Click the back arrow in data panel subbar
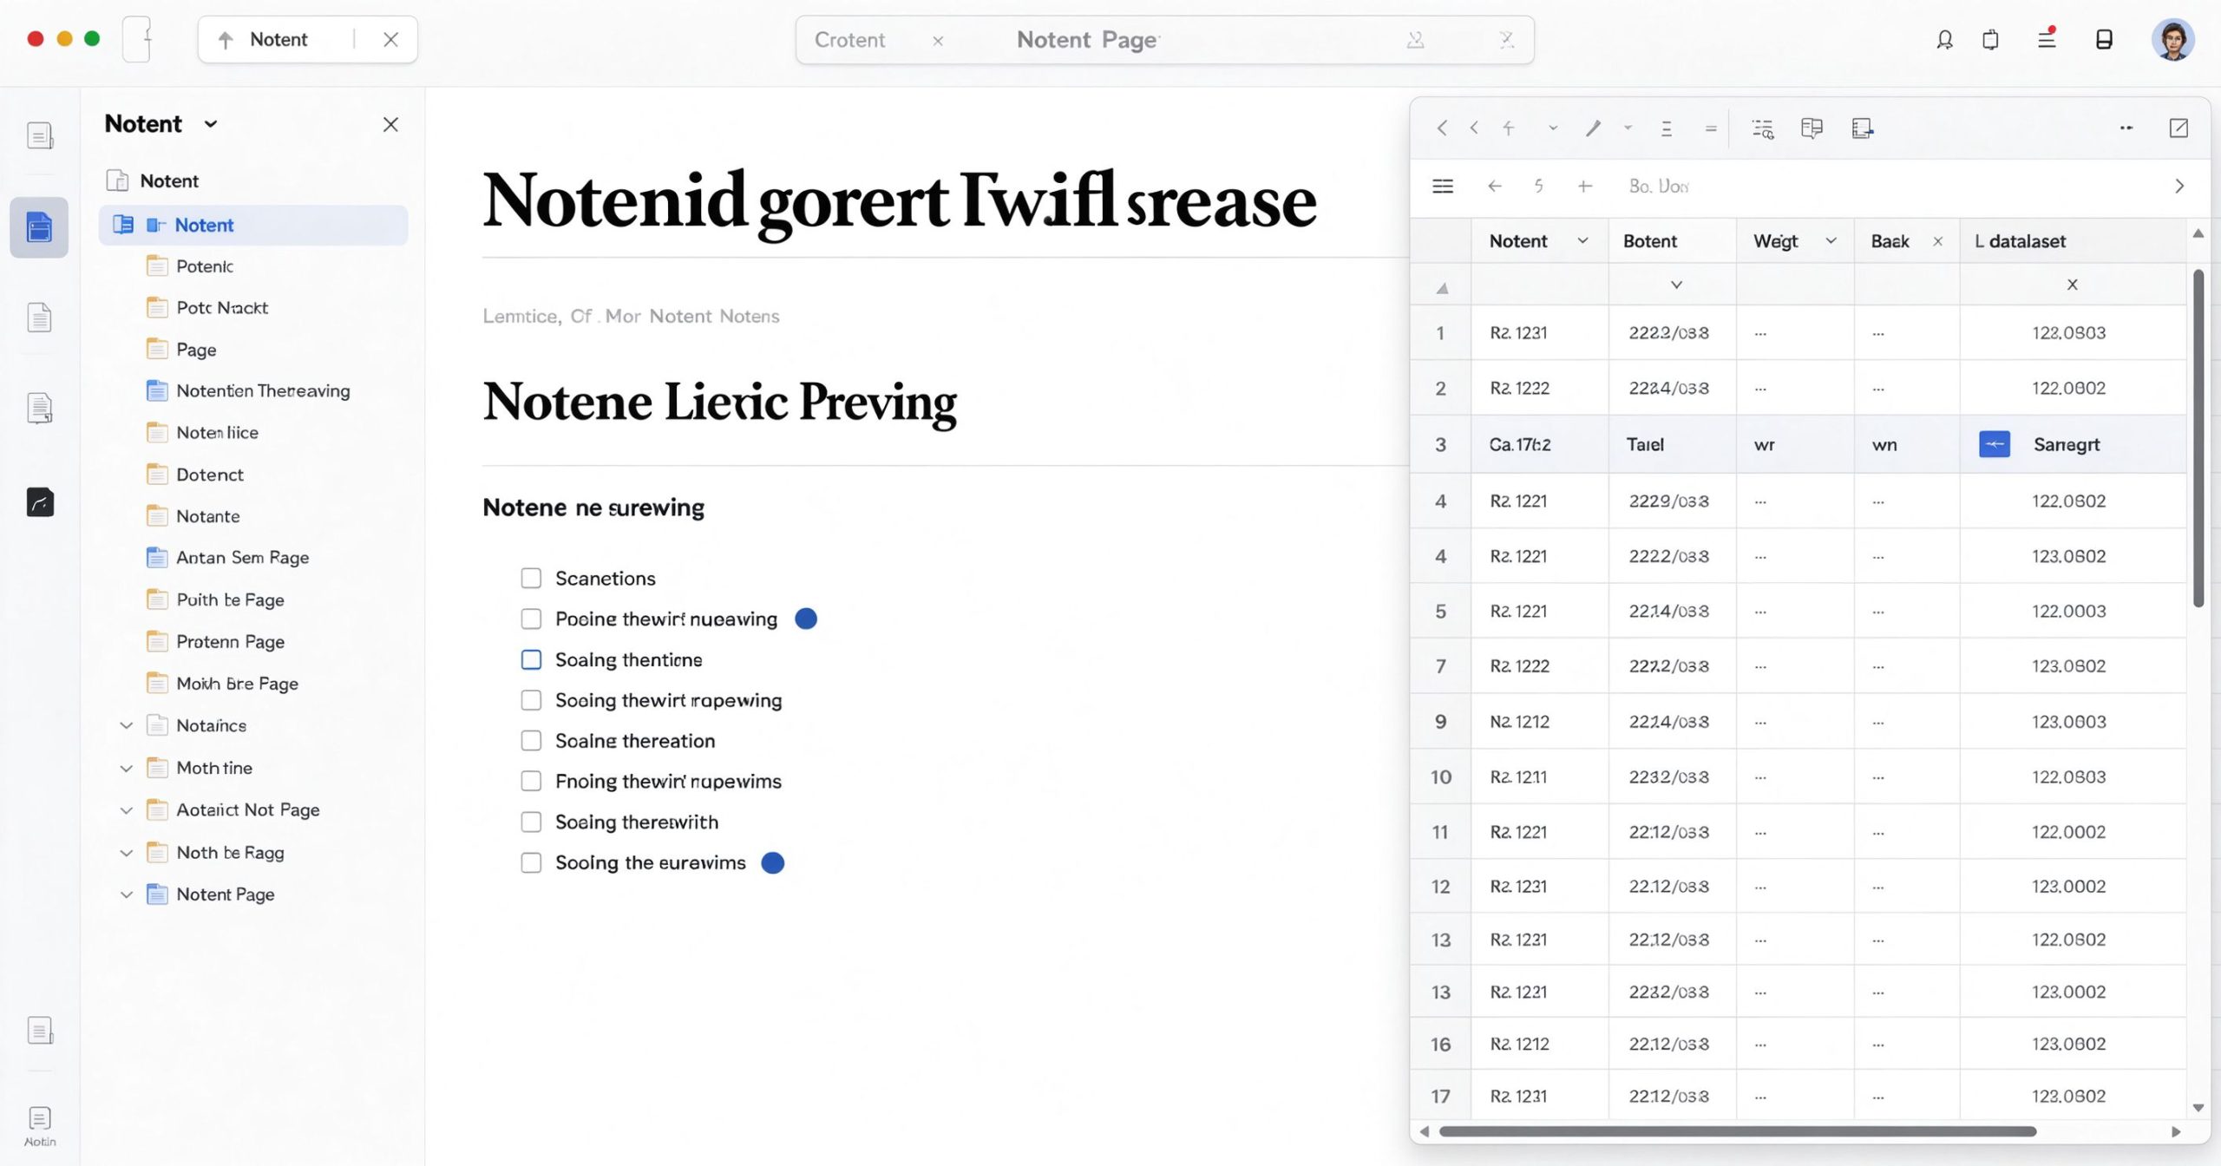Image resolution: width=2221 pixels, height=1166 pixels. point(1494,186)
